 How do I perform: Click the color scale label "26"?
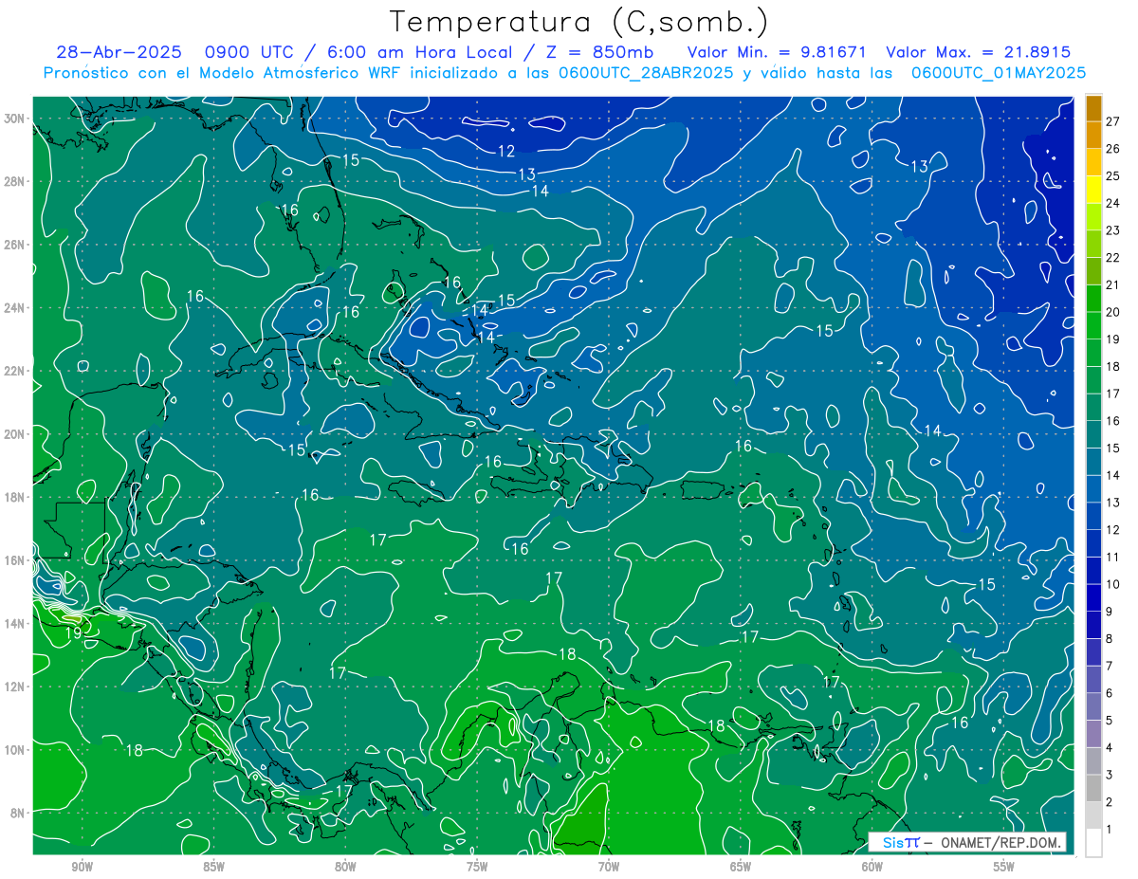click(x=1113, y=149)
